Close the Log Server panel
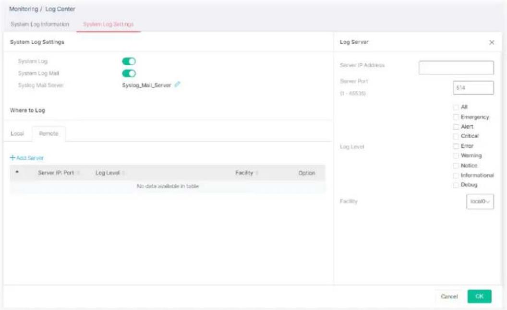507x310 pixels. (x=492, y=42)
